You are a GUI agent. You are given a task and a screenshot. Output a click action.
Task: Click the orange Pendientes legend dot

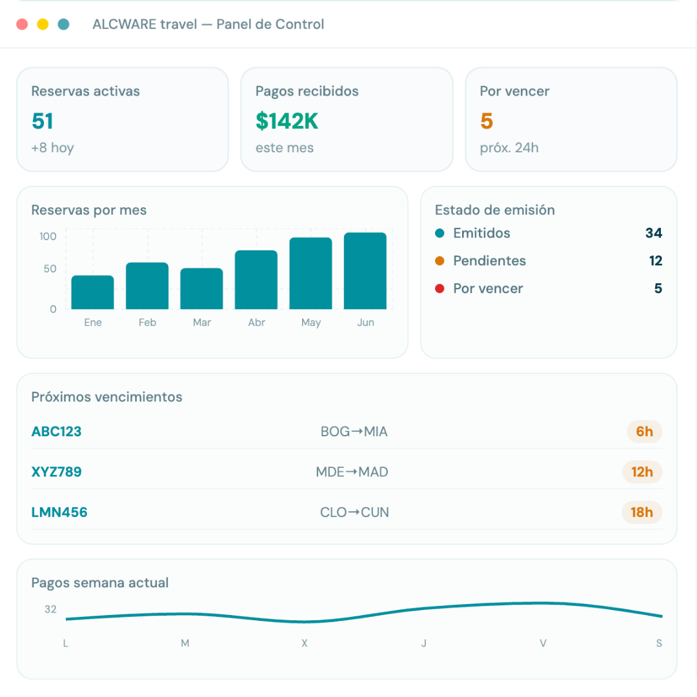pos(439,261)
